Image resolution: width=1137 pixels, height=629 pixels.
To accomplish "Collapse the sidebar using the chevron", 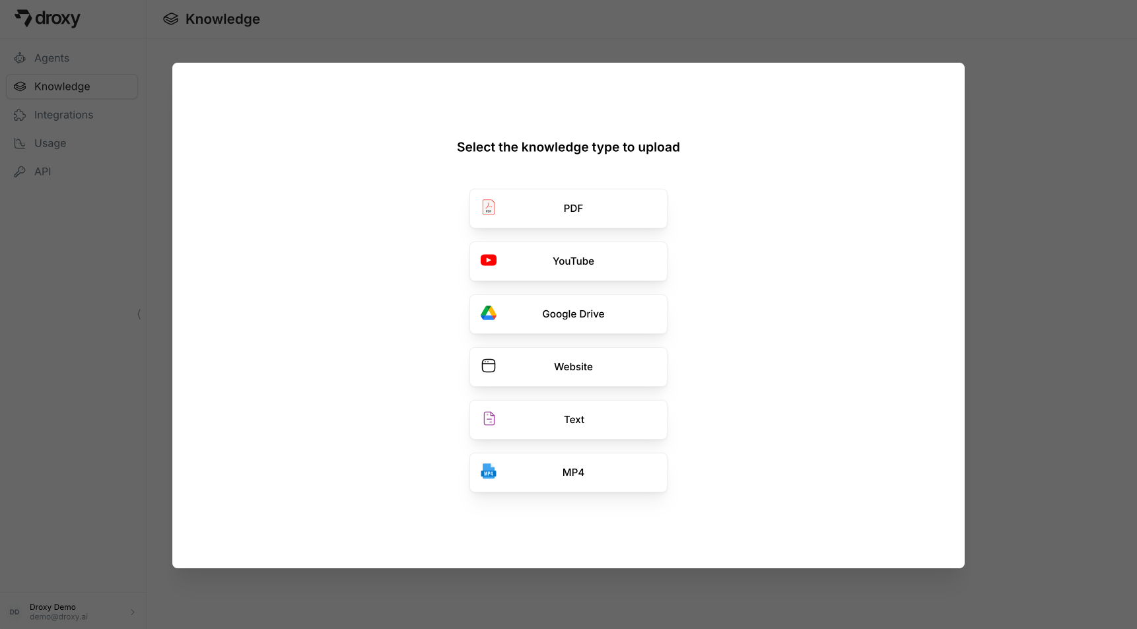I will point(139,315).
